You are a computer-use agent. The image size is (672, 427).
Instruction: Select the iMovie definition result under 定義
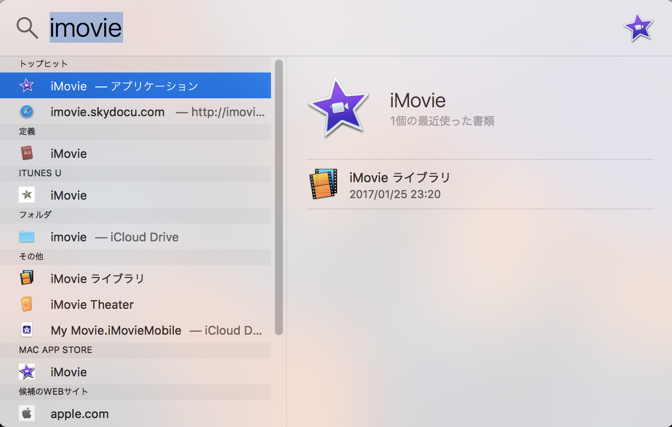(135, 153)
